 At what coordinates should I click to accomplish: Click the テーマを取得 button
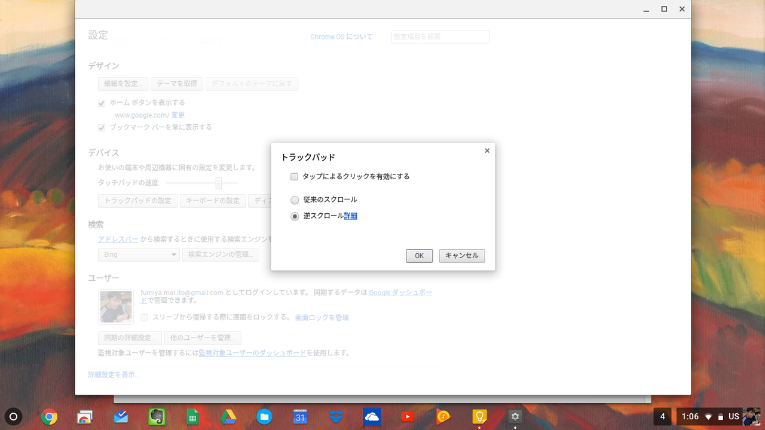click(177, 84)
